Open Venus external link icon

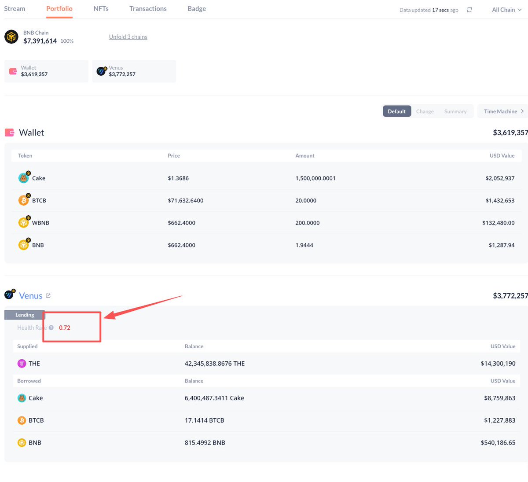point(48,296)
